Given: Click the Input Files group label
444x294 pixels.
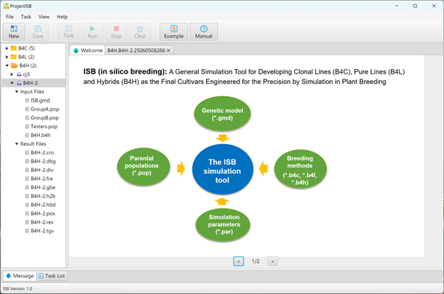Looking at the screenshot, I should (x=32, y=91).
